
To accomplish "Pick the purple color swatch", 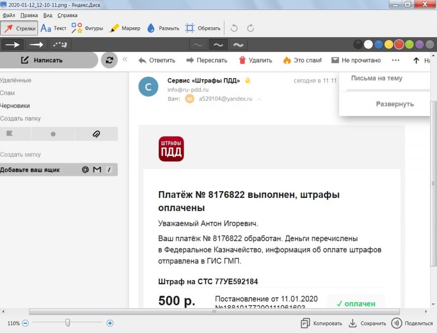I will 420,44.
